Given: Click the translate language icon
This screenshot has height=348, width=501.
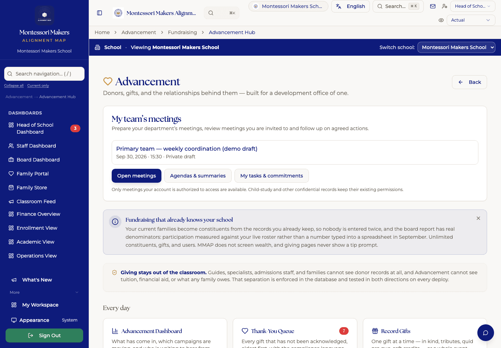Looking at the screenshot, I should (x=339, y=6).
